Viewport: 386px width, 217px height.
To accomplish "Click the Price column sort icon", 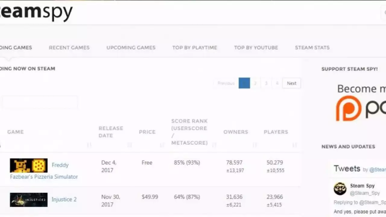I will click(162, 145).
